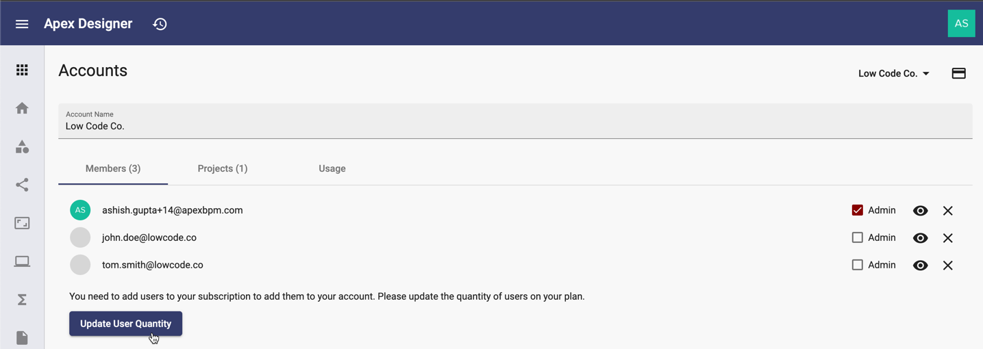Go to the home icon in sidebar
The image size is (983, 349).
[22, 108]
